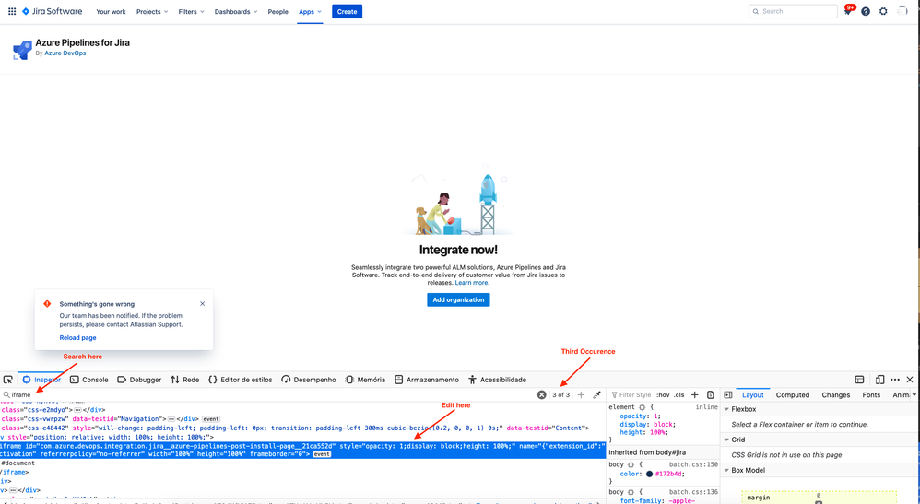Switch to the Console tab

tap(89, 380)
